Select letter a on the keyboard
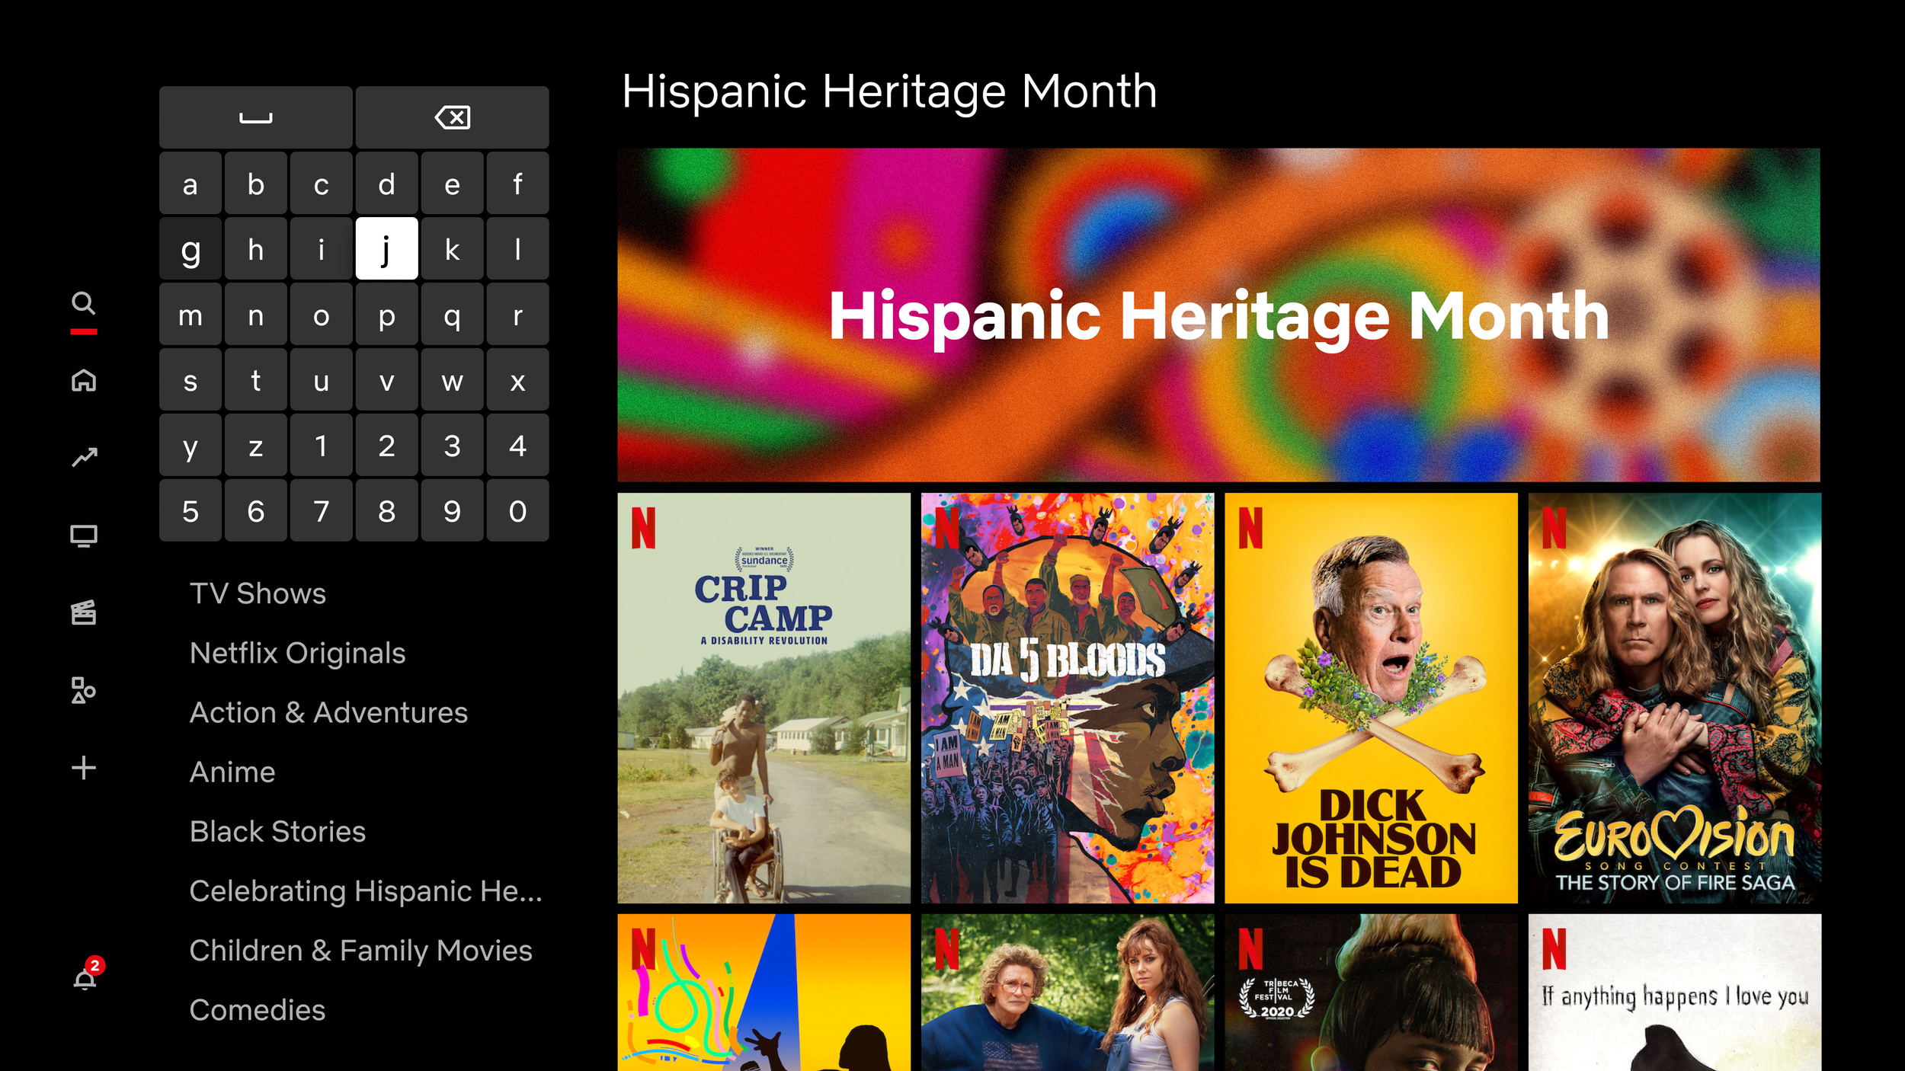Image resolution: width=1905 pixels, height=1071 pixels. click(190, 183)
